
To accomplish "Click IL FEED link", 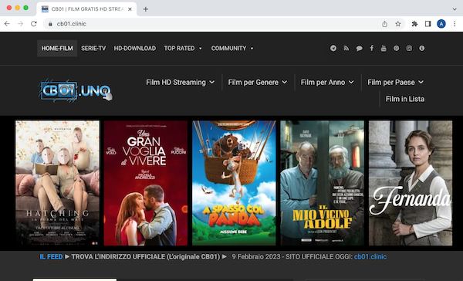I will pos(51,257).
